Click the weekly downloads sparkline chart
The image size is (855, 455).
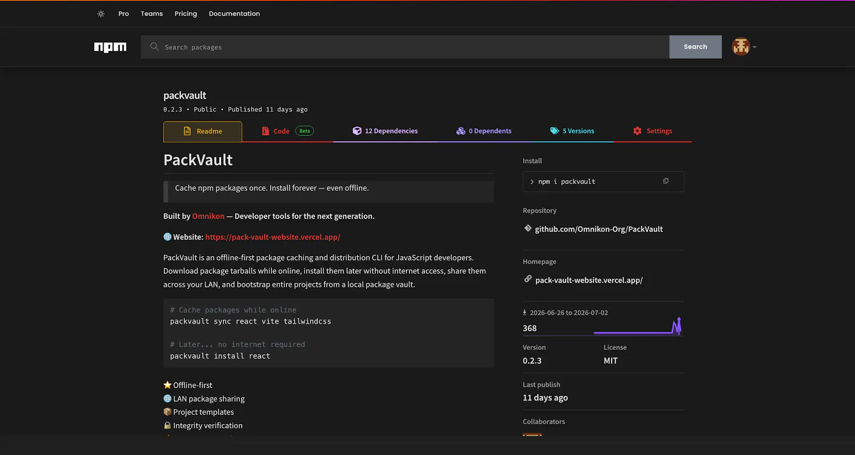point(638,326)
